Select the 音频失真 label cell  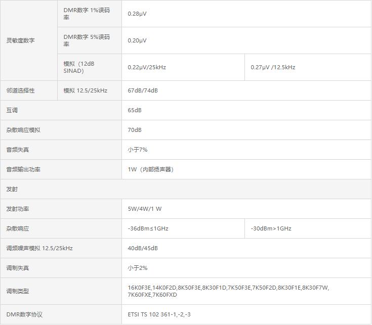[18, 150]
